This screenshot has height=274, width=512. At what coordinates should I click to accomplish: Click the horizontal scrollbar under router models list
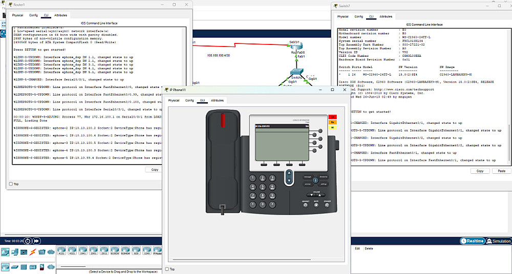[x=73, y=266]
